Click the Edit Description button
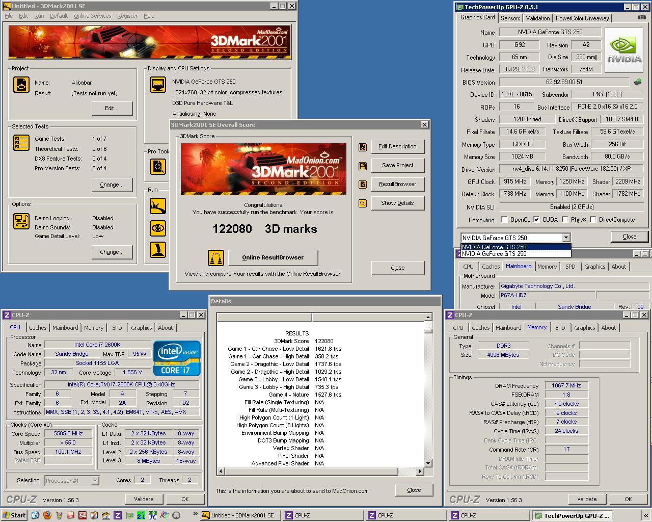This screenshot has height=522, width=652. point(397,147)
